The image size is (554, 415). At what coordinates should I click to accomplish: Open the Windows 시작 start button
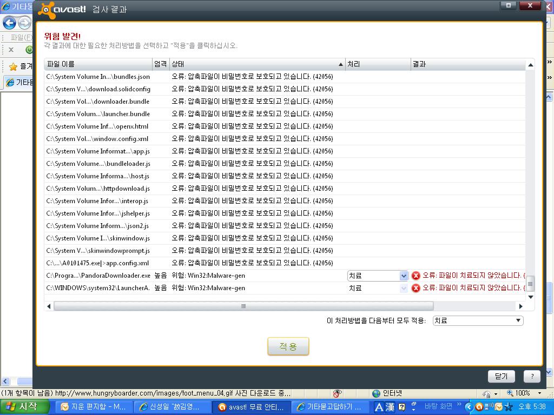pos(23,407)
